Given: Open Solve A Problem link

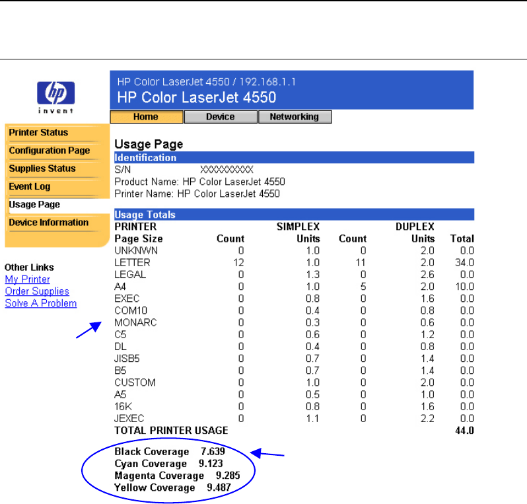Looking at the screenshot, I should [41, 303].
